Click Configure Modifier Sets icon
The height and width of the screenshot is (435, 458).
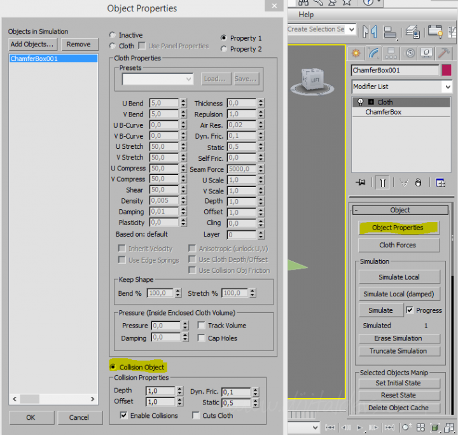[440, 183]
